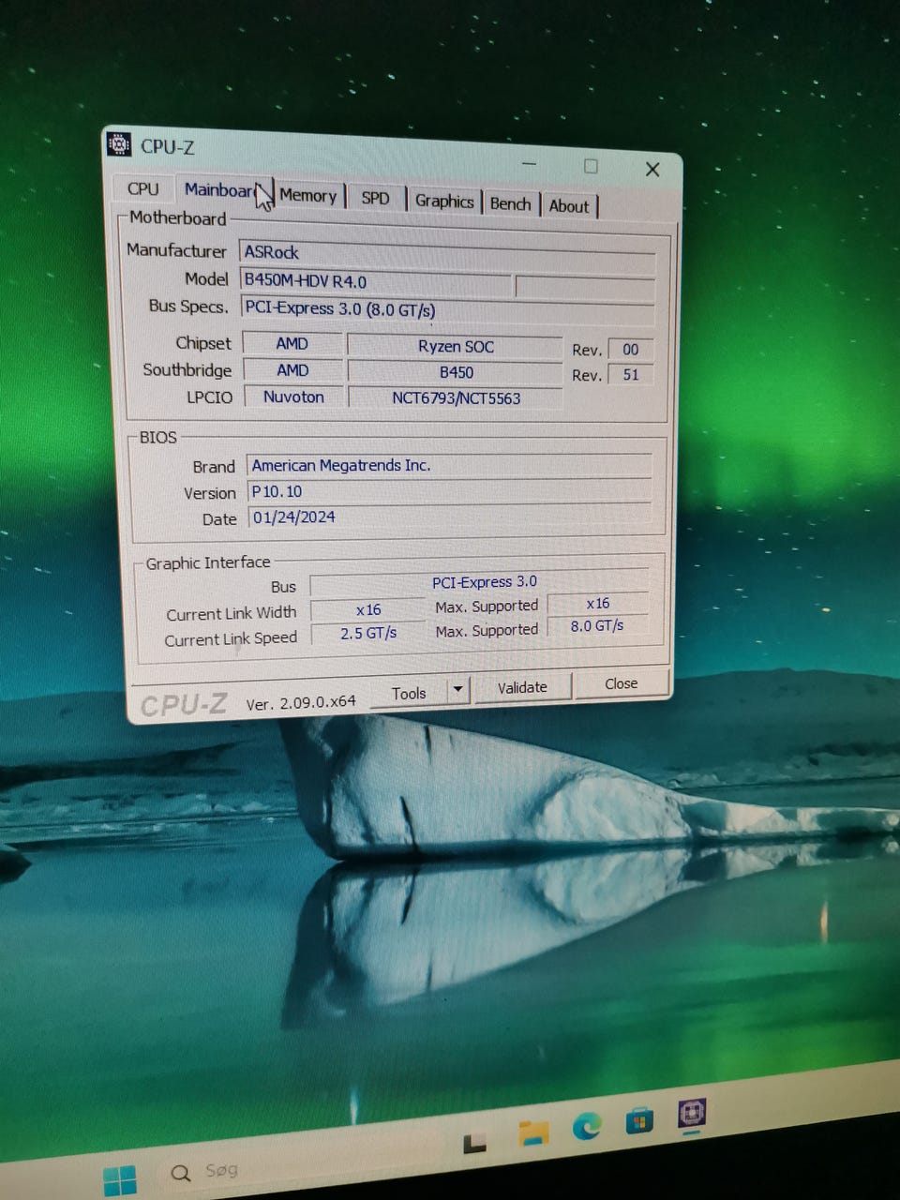The width and height of the screenshot is (900, 1200).
Task: Click the Southbridge Rev. value 51
Action: click(x=630, y=374)
